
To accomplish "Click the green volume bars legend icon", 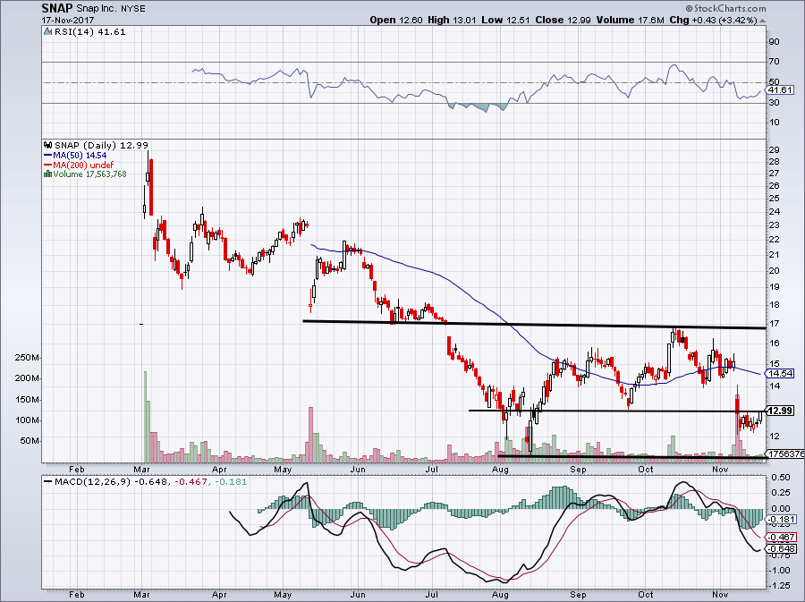I will click(47, 174).
